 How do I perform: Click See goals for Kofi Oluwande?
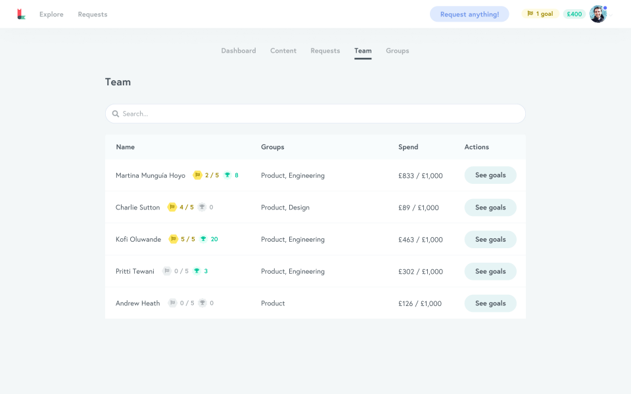(490, 239)
